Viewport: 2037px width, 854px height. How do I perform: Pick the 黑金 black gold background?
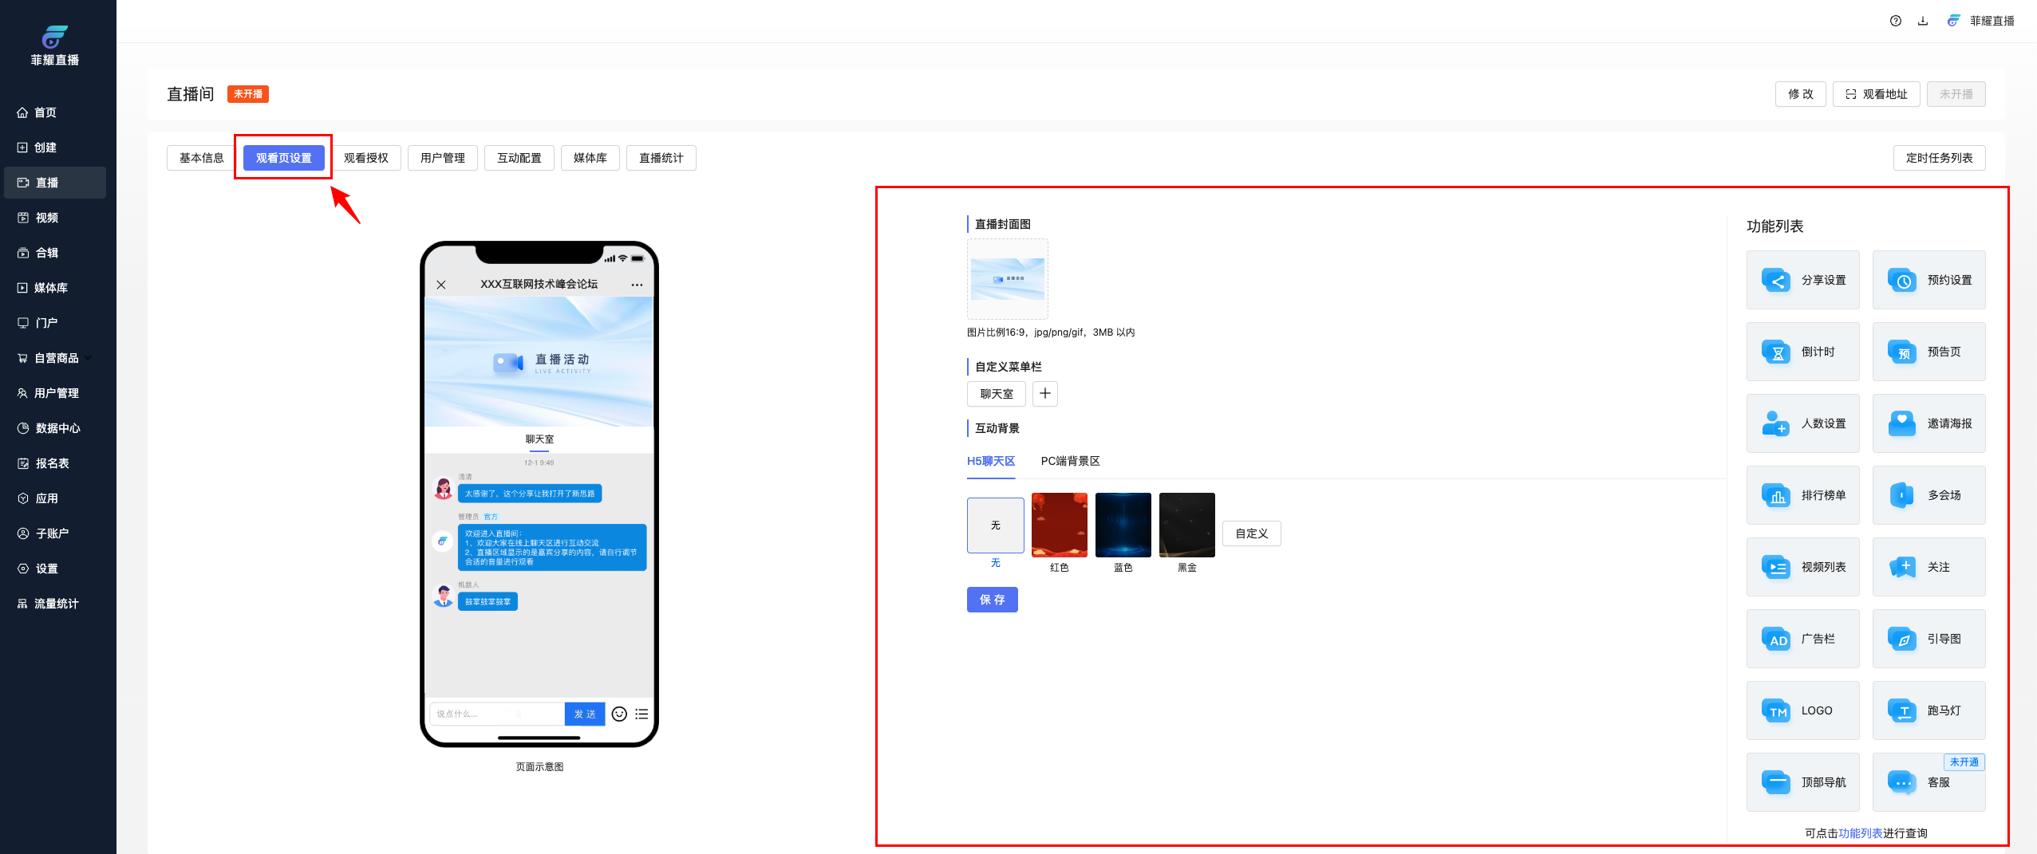[x=1186, y=525]
